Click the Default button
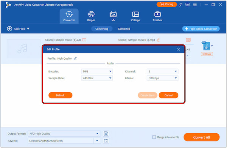The image size is (227, 148). click(61, 95)
